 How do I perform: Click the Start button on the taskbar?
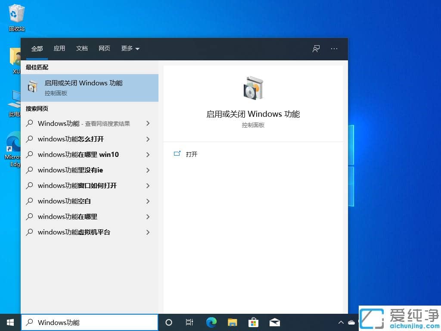pyautogui.click(x=9, y=322)
